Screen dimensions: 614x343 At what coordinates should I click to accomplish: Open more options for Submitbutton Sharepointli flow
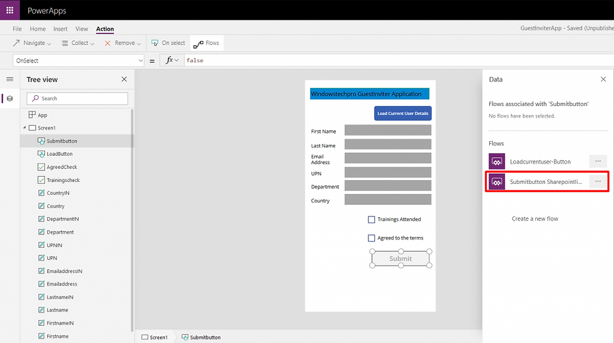coord(598,181)
